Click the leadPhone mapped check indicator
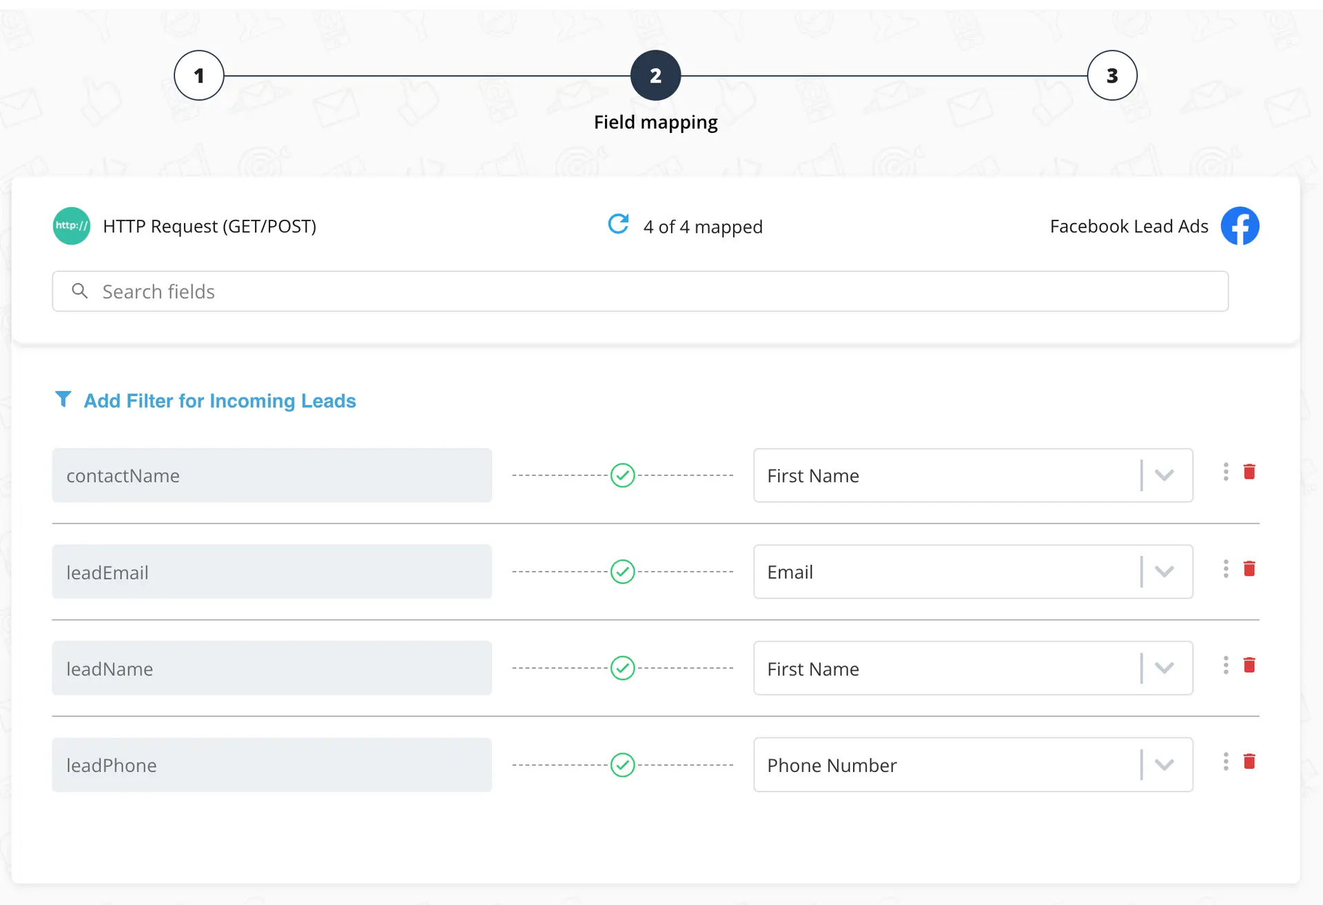Image resolution: width=1323 pixels, height=905 pixels. click(622, 764)
